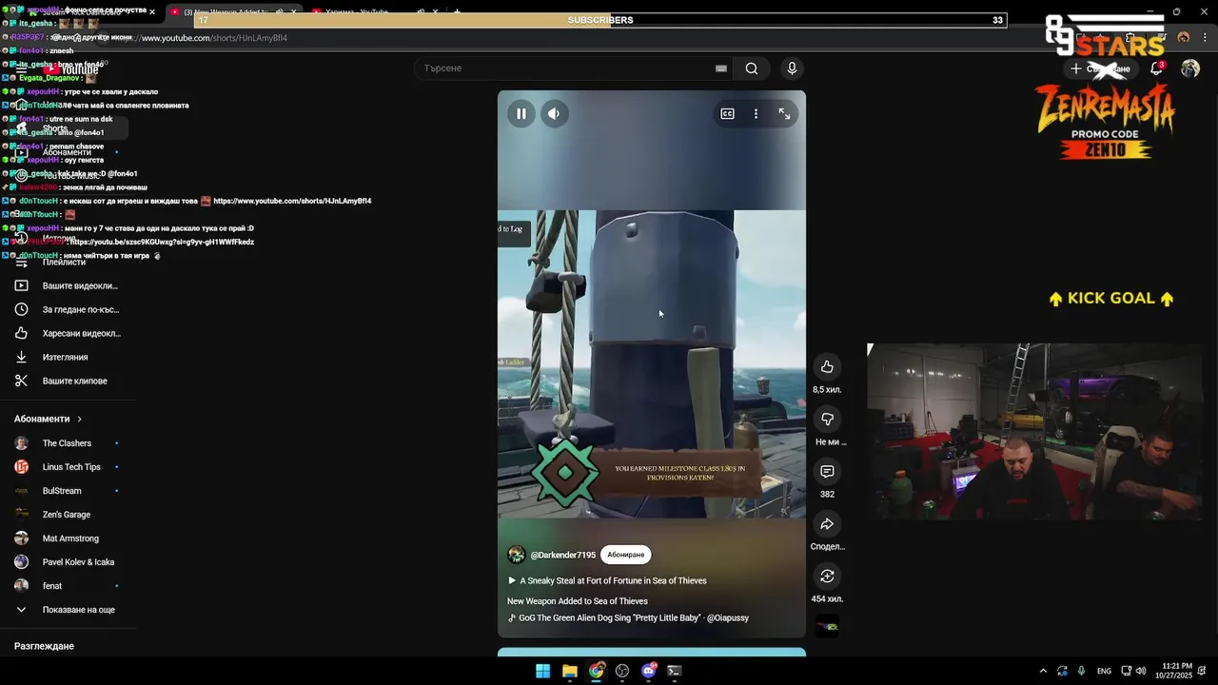Open OBS Studio from taskbar
1218x685 pixels.
click(x=622, y=671)
